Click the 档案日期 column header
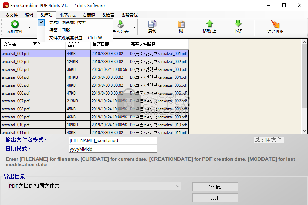The width and height of the screenshot is (308, 205). point(110,44)
